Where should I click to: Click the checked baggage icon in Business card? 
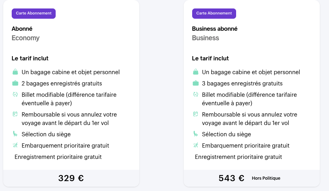pyautogui.click(x=196, y=83)
